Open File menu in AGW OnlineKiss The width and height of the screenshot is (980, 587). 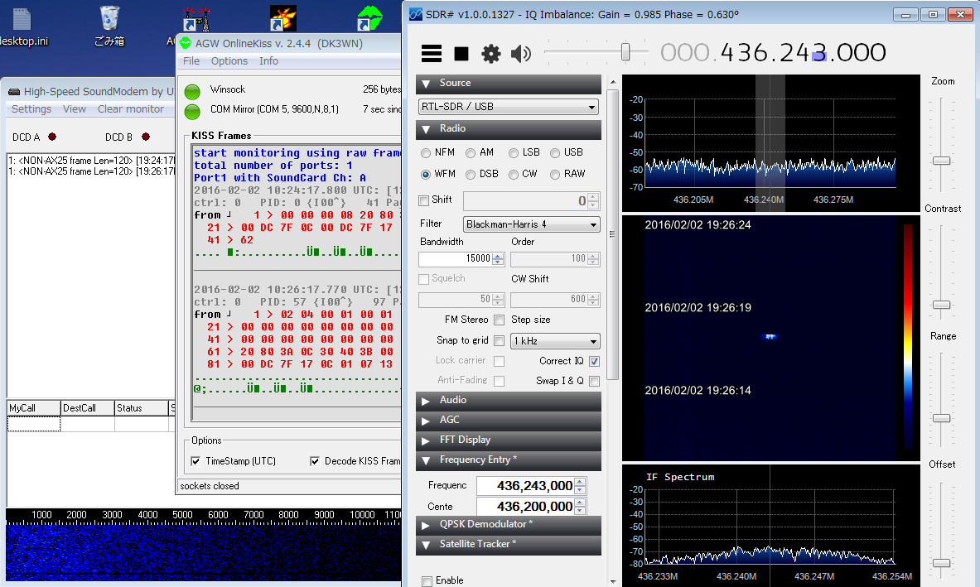[x=191, y=60]
